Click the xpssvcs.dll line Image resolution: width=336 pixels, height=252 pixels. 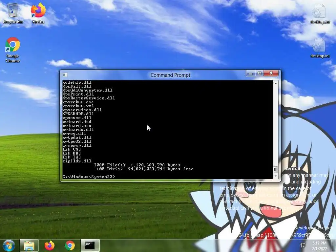77,118
